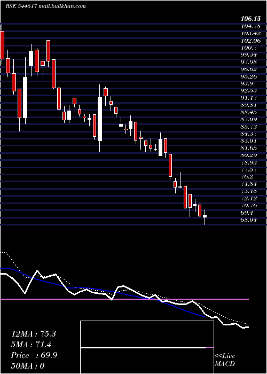Click the 50MA : 0 readout
267x374 pixels.
click(x=28, y=366)
